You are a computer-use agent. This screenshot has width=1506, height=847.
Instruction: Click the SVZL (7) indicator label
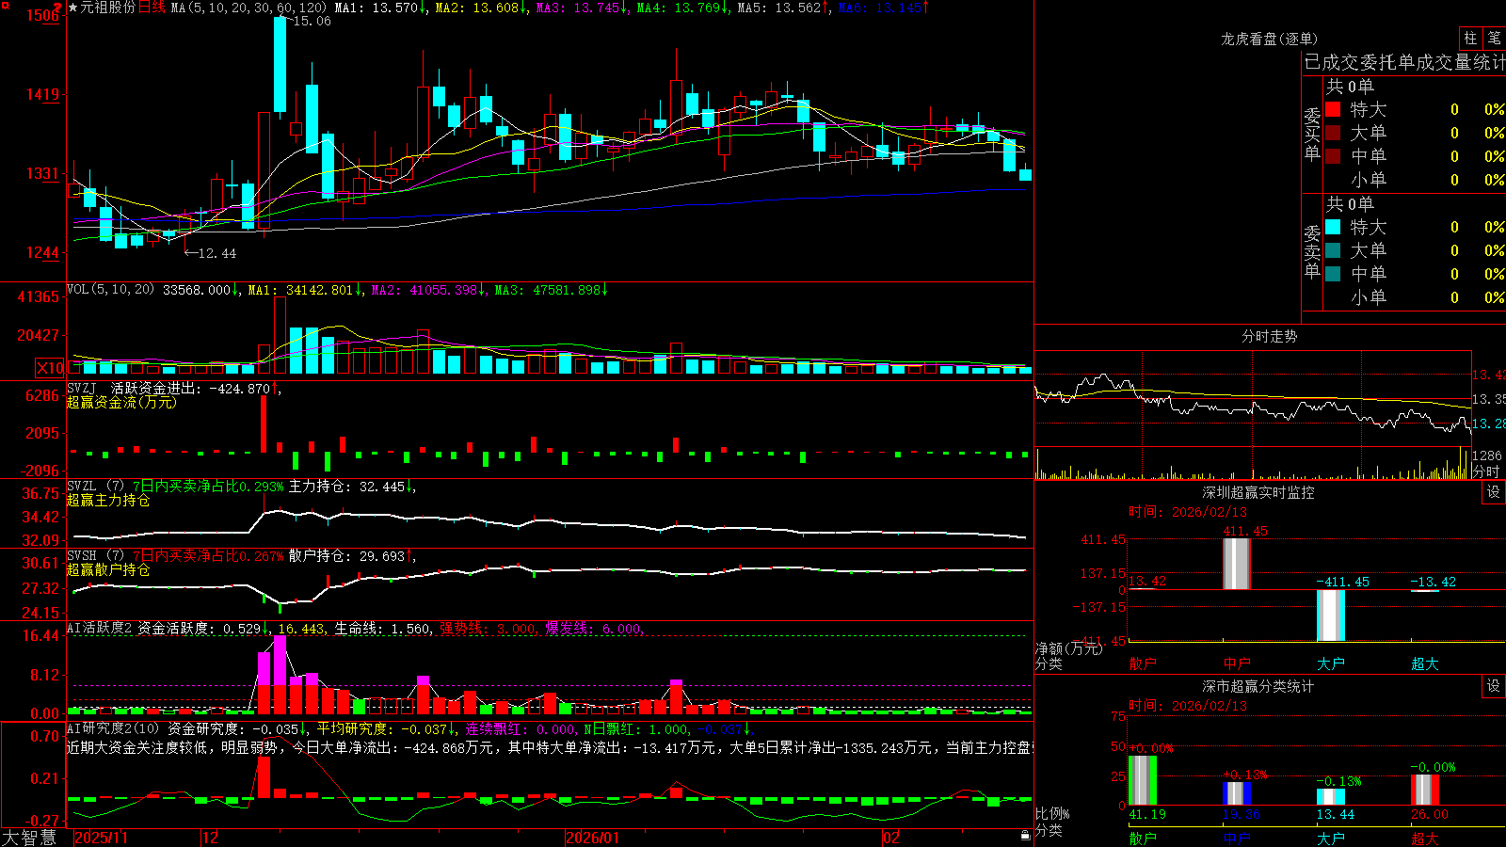(x=95, y=487)
